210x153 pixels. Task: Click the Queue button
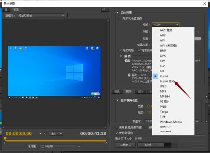(148, 145)
